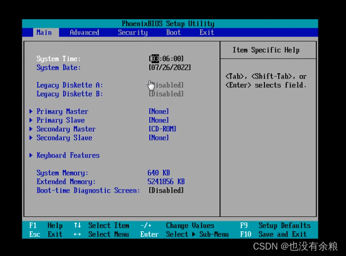346x256 pixels.
Task: Open the Advanced menu tab
Action: click(85, 33)
